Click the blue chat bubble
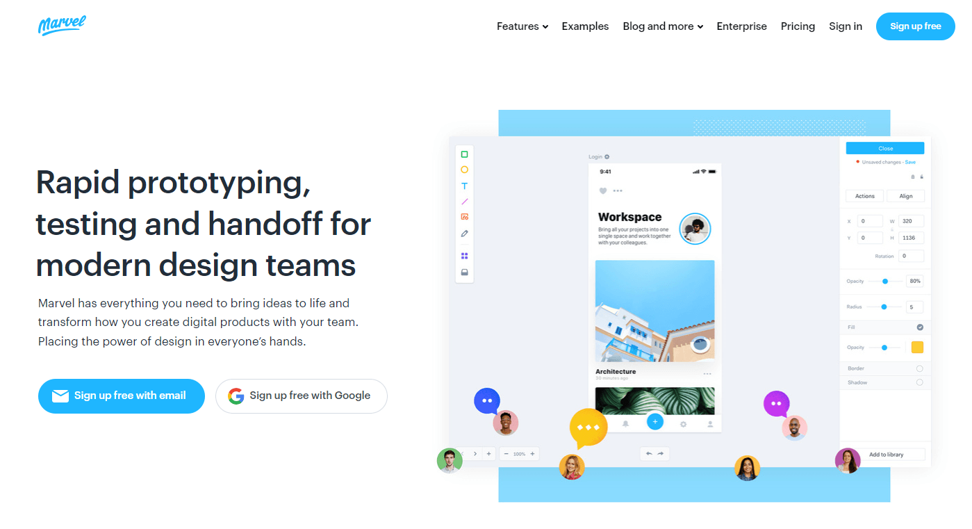Viewport: 972px width, 529px height. [487, 401]
